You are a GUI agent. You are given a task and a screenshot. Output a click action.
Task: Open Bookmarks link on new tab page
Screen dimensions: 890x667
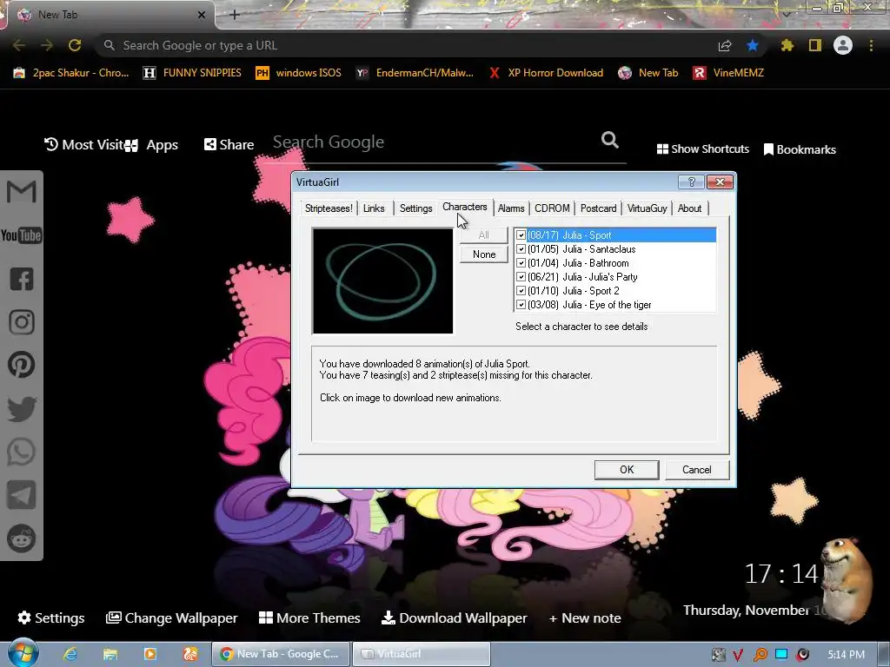(800, 149)
